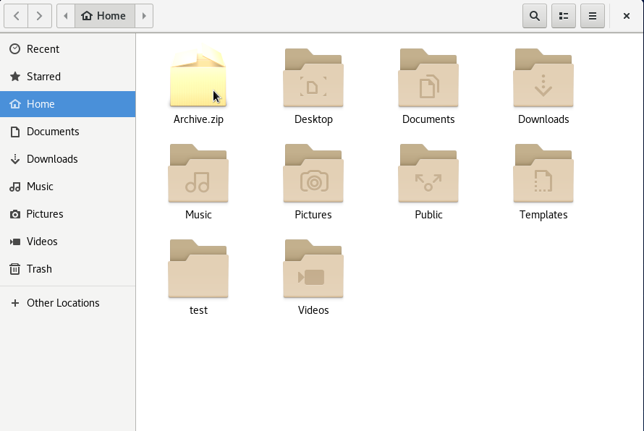Open the Search icon in the toolbar
Viewport: 644px width, 431px height.
534,15
